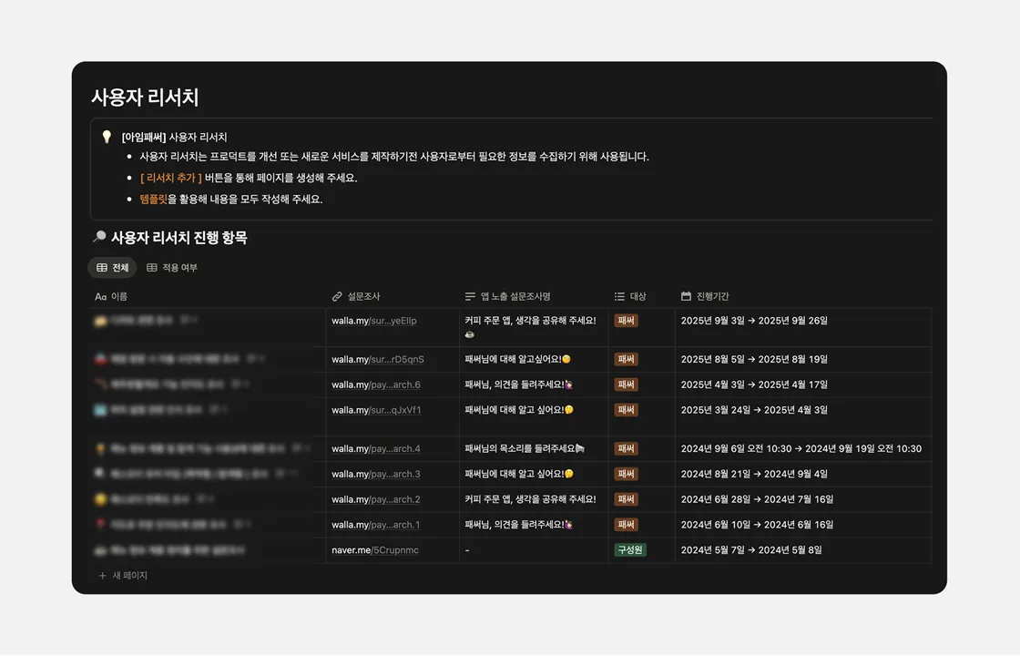
Task: Open date picker for 2024년 5월 7일 row
Action: pos(751,550)
